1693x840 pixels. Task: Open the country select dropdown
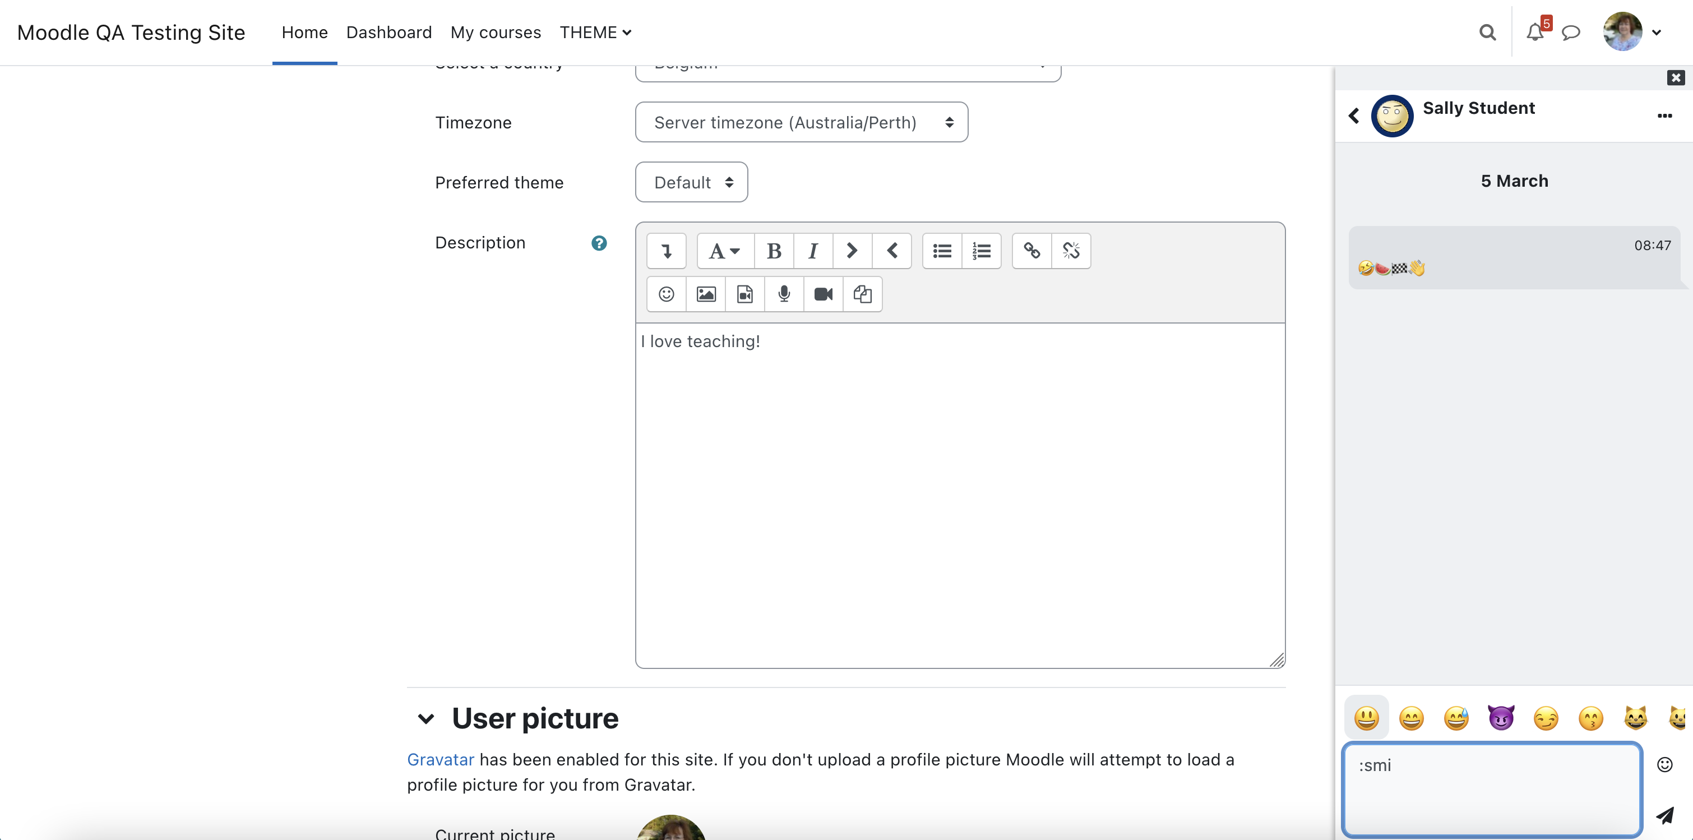[848, 72]
